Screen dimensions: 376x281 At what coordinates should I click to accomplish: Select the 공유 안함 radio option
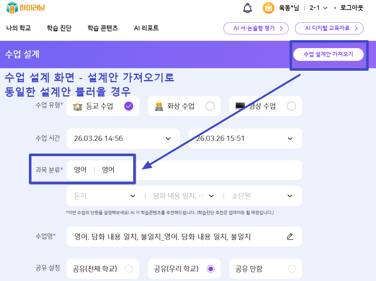tap(292, 269)
